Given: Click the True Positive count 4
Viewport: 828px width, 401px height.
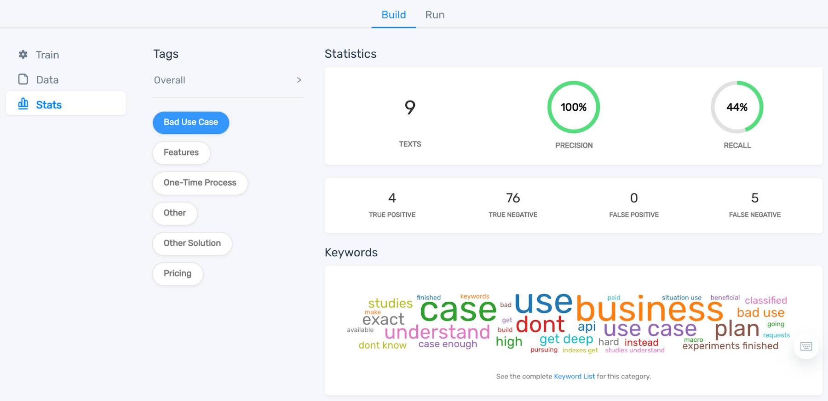Looking at the screenshot, I should 392,198.
